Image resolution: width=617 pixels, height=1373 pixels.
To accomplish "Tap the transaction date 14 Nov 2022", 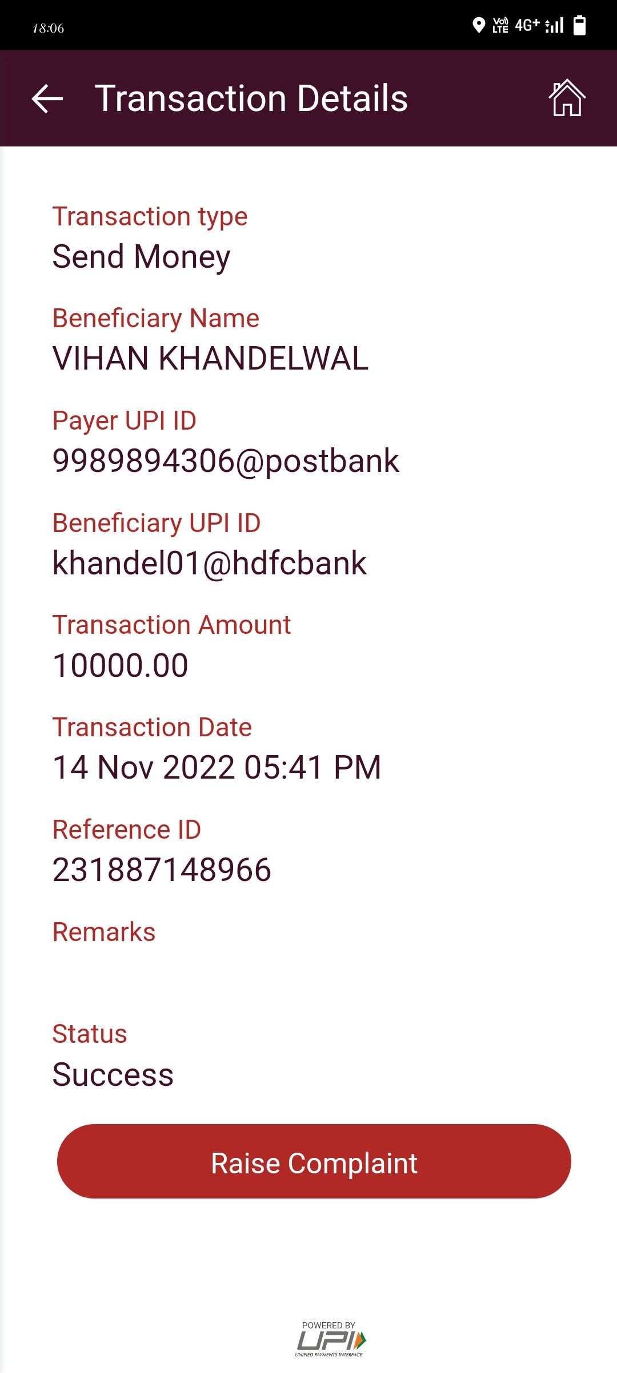I will (x=143, y=768).
